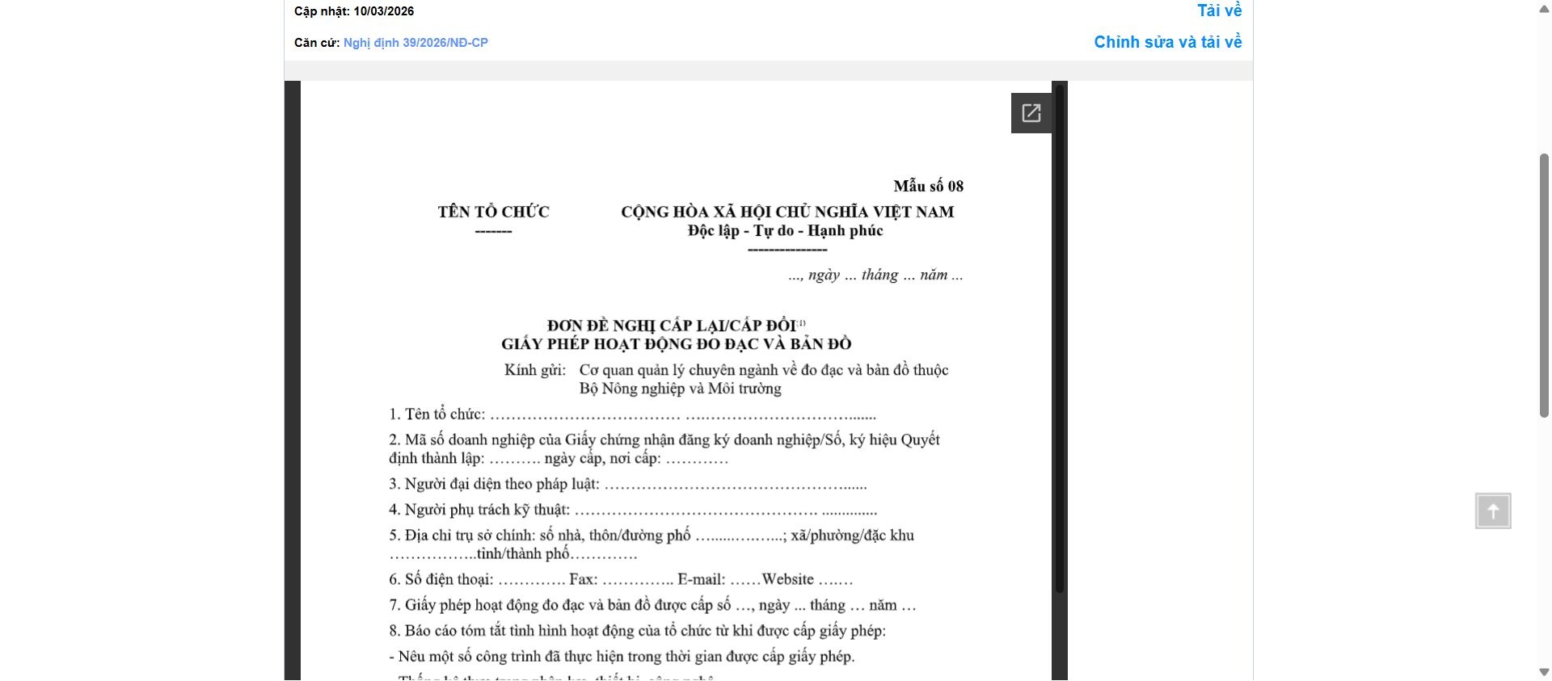Click the '1. Tên tổ chức' line
This screenshot has height=681, width=1552.
click(632, 414)
